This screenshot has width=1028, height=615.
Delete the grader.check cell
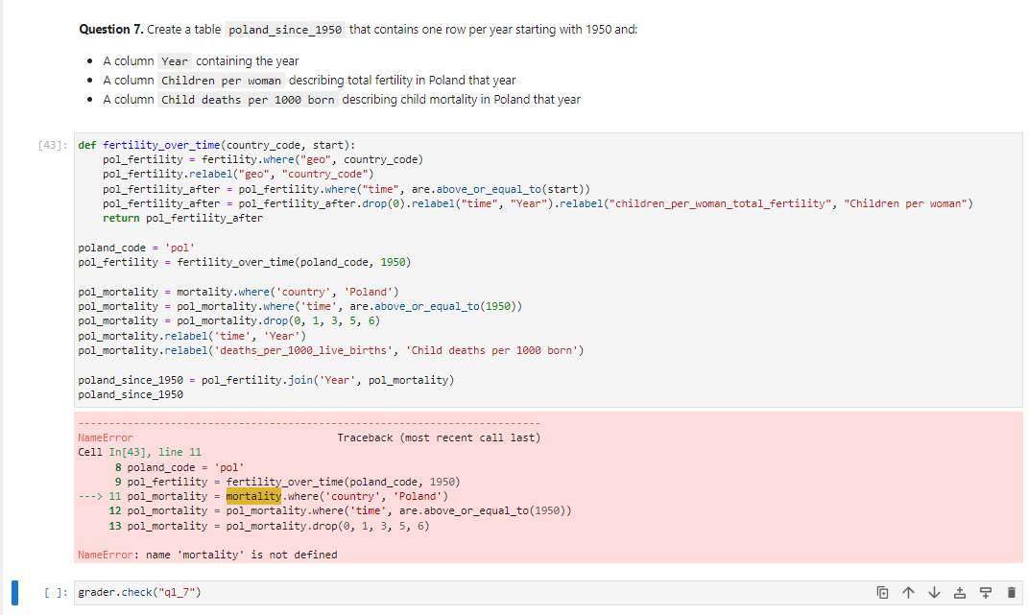pyautogui.click(x=1011, y=593)
